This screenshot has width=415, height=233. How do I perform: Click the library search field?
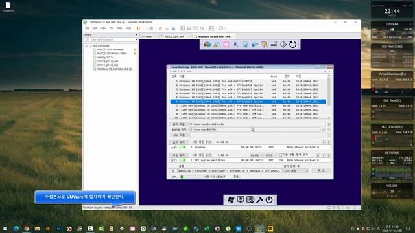[x=110, y=39]
